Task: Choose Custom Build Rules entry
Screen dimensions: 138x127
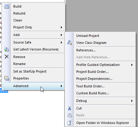Action: [x=93, y=93]
